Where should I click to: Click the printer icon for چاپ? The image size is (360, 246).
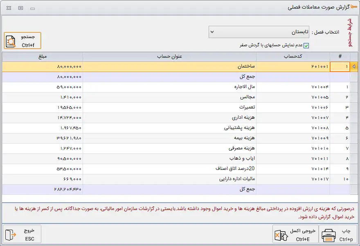click(x=328, y=235)
